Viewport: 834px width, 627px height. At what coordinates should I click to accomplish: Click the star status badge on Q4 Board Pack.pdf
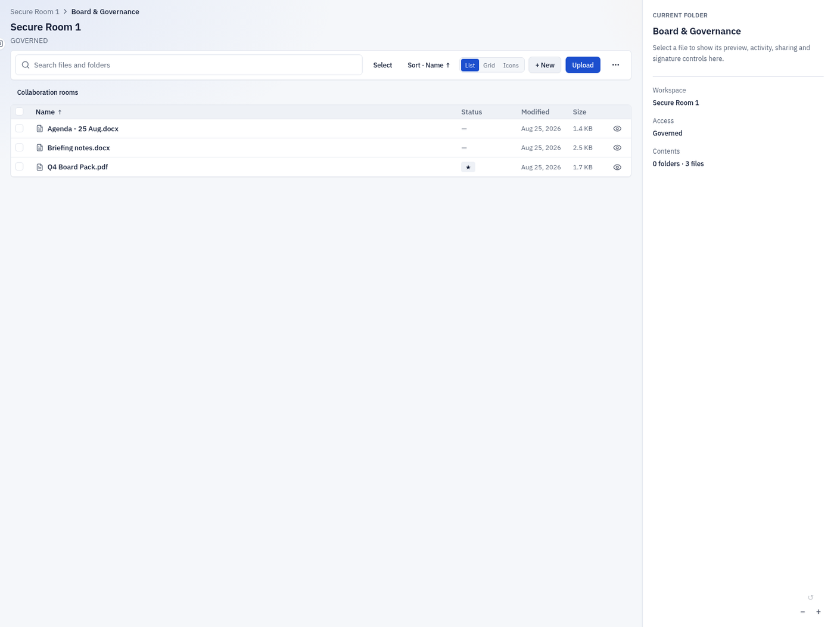pos(468,167)
